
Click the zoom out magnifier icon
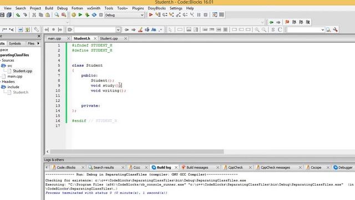tap(264, 29)
